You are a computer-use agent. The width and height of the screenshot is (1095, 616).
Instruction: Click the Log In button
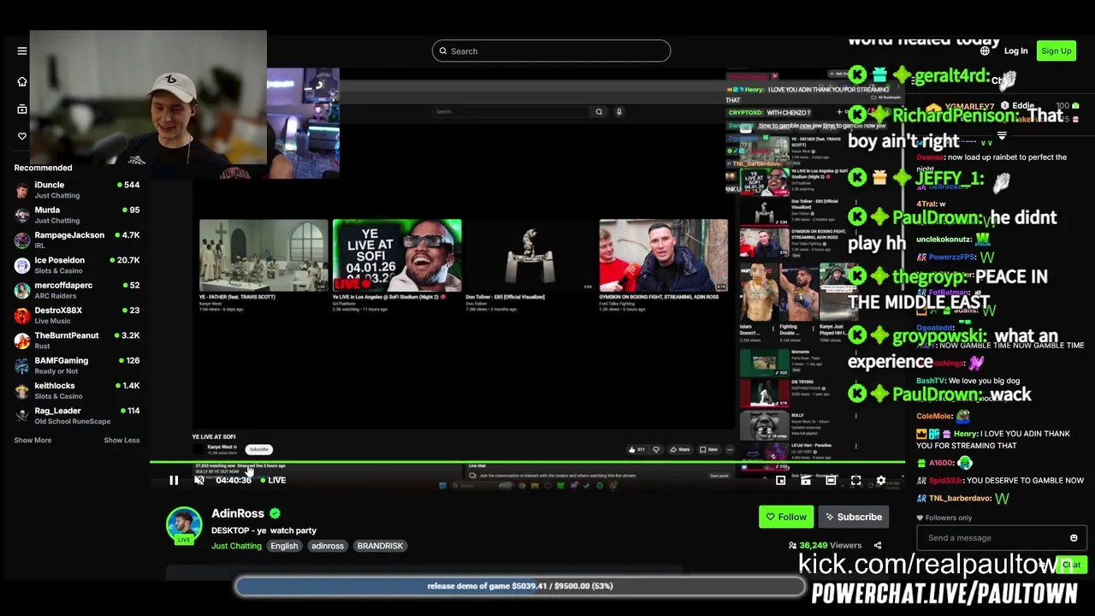point(1015,51)
